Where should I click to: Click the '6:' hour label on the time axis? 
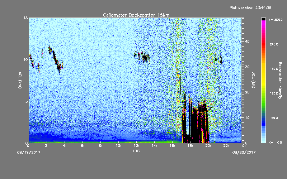[x=83, y=146]
